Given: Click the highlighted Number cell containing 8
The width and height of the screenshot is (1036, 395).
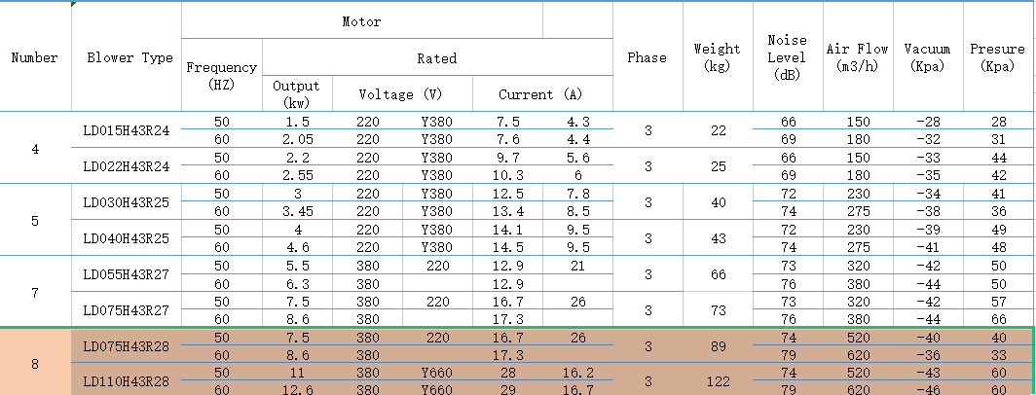Looking at the screenshot, I should (x=35, y=363).
